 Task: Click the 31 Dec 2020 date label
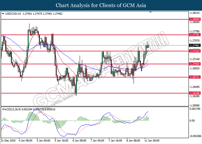8,141
